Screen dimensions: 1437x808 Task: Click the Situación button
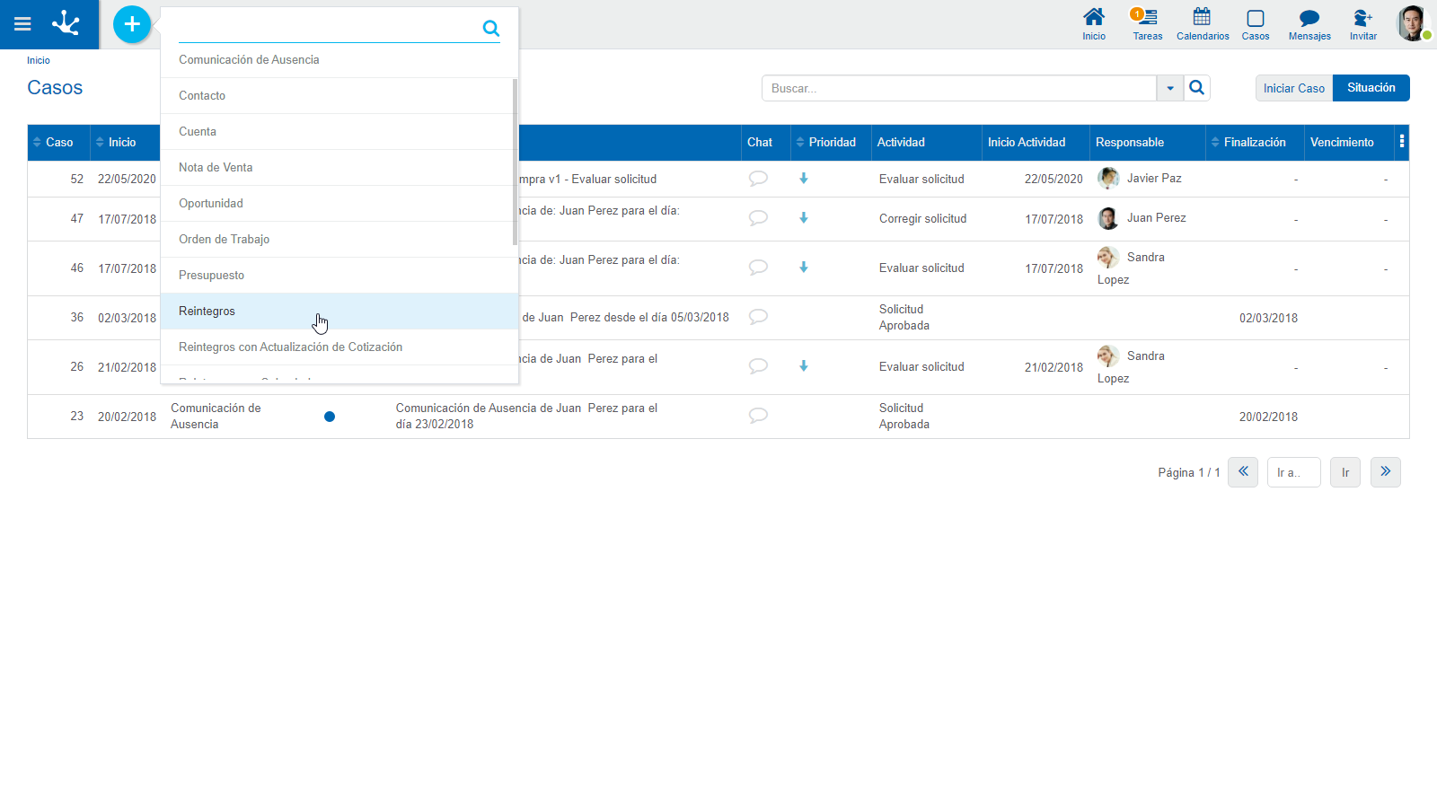(x=1371, y=88)
